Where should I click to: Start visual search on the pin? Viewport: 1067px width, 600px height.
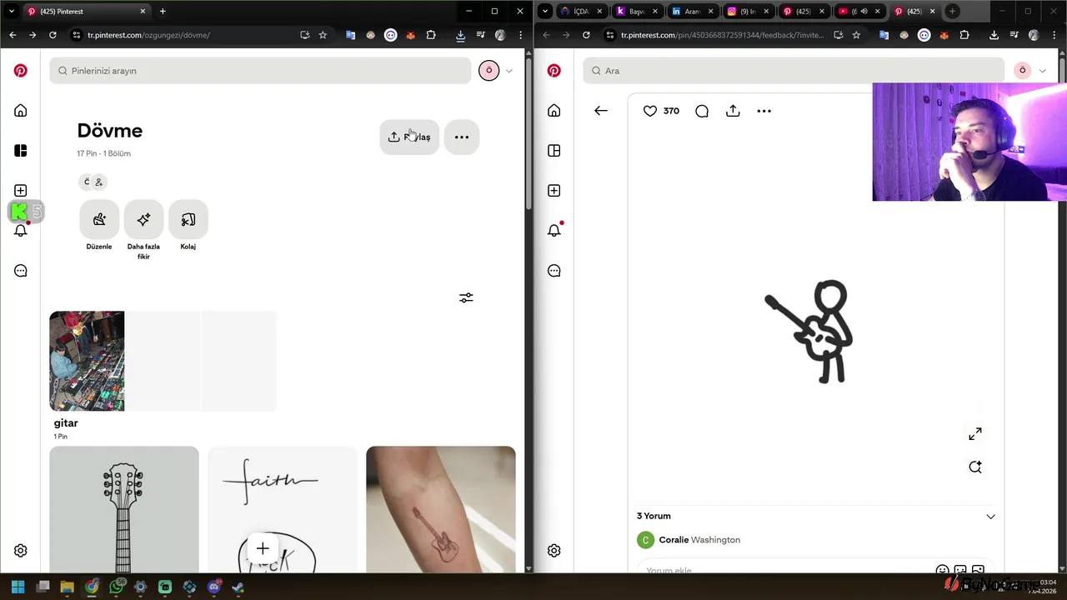point(975,467)
